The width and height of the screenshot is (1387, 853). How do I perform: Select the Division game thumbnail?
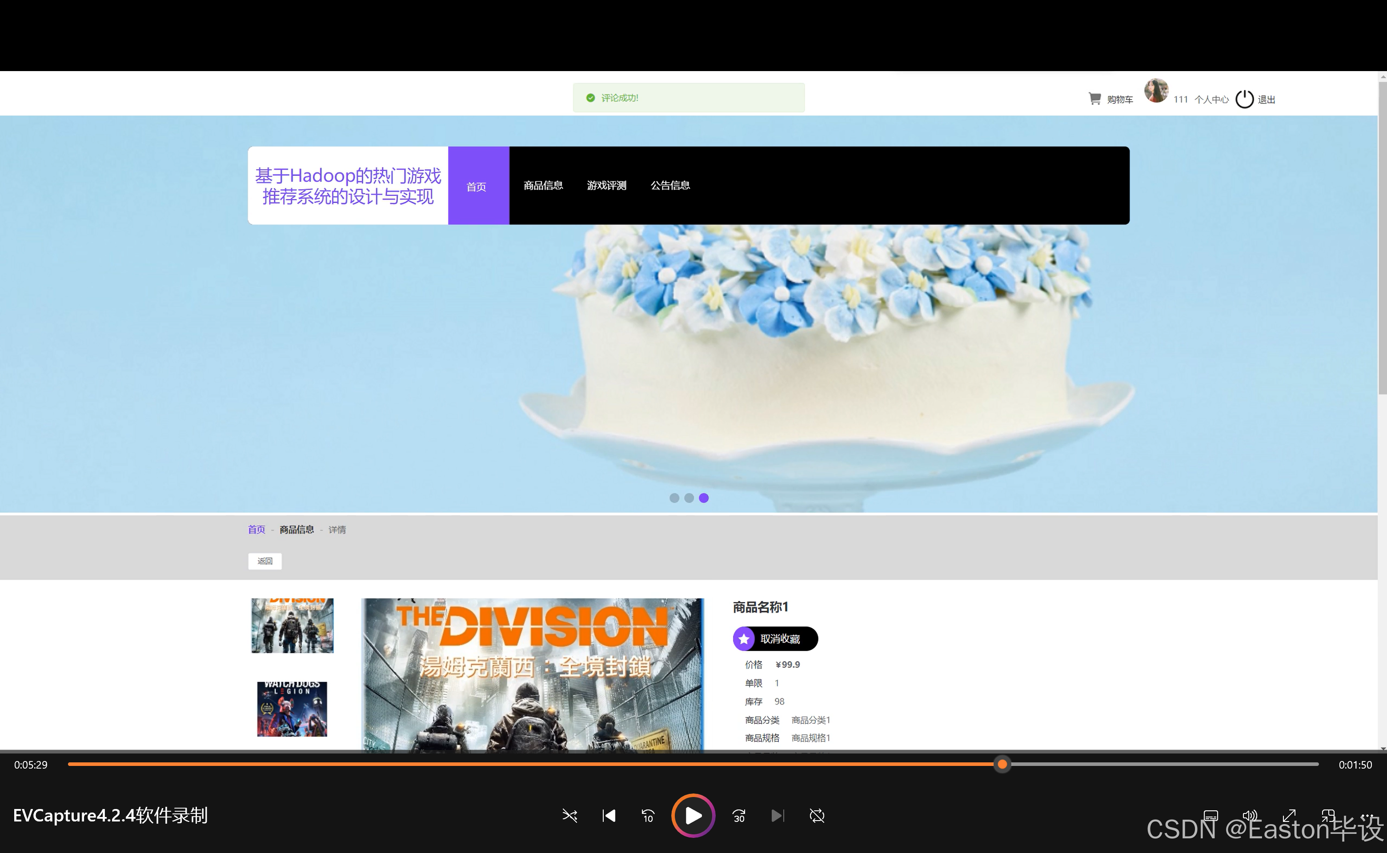click(x=293, y=625)
